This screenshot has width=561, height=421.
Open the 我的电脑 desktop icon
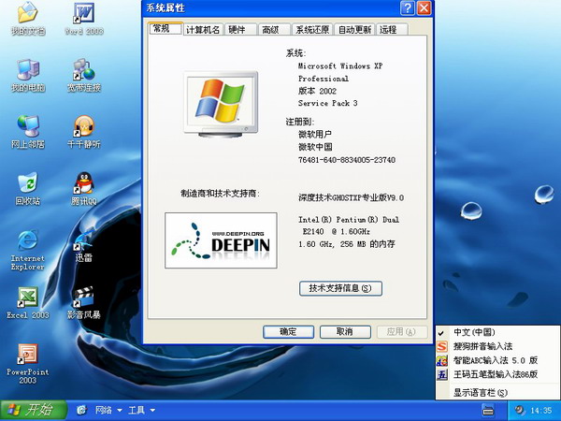(27, 69)
